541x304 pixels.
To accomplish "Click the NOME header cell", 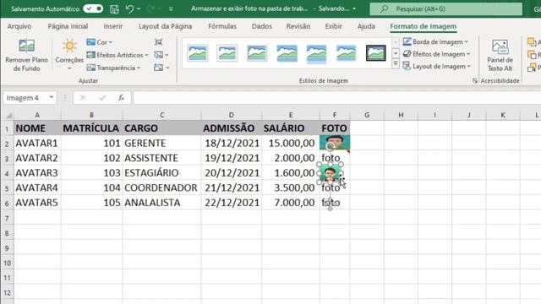I will 37,128.
